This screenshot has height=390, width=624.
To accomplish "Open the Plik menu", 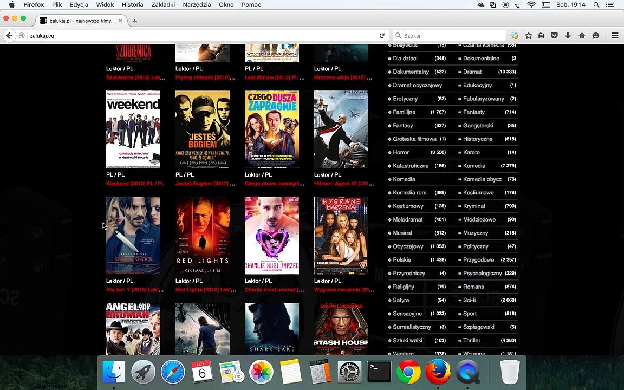I will click(57, 5).
